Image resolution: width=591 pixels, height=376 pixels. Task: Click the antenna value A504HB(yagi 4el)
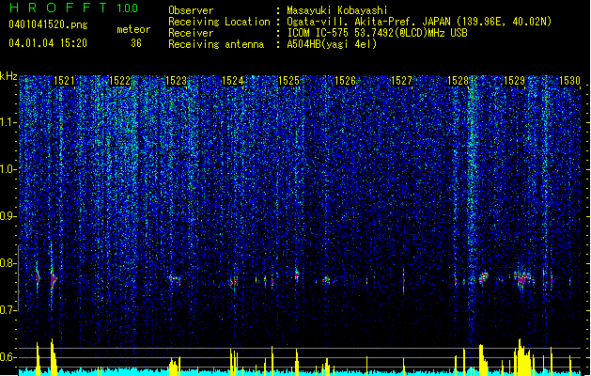click(x=332, y=44)
